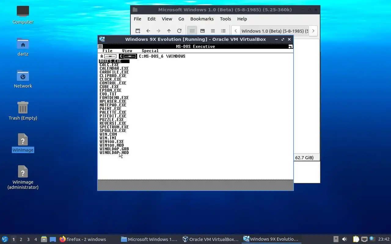The width and height of the screenshot is (391, 244).
Task: Switch file manager to icon view
Action: pos(192,31)
